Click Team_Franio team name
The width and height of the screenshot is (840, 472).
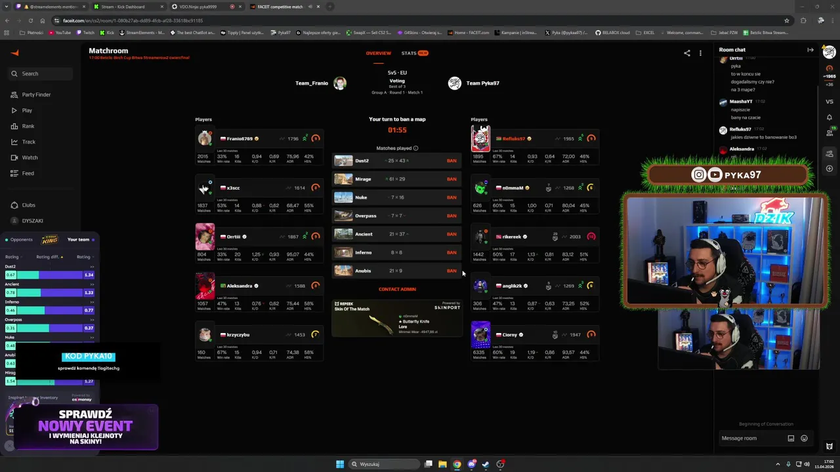click(x=312, y=83)
